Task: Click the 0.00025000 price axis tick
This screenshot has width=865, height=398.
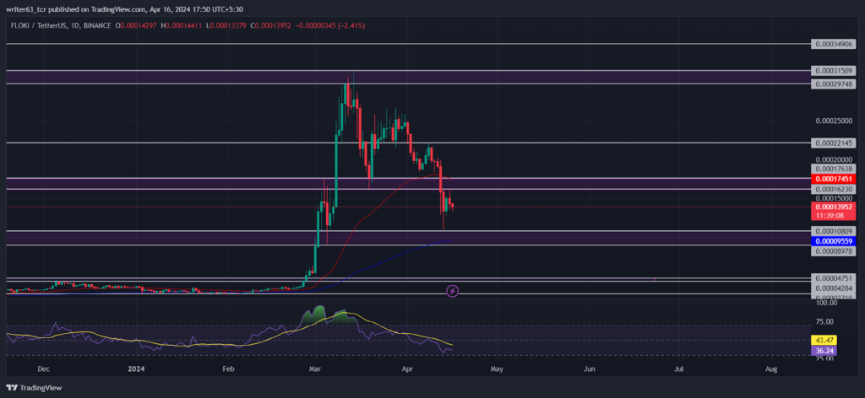Action: [834, 121]
